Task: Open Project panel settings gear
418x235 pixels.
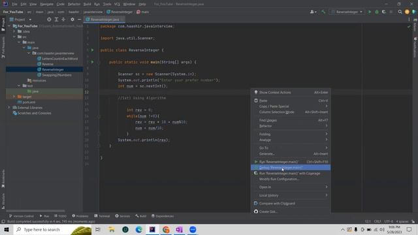Action: click(x=72, y=20)
